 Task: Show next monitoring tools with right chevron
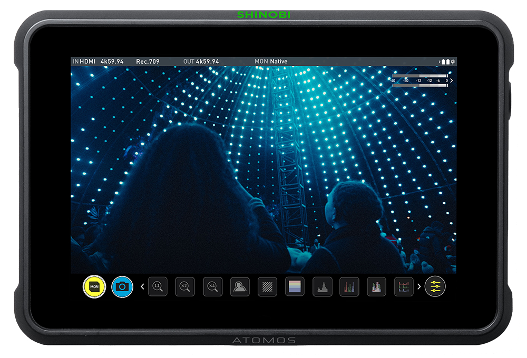(x=419, y=286)
